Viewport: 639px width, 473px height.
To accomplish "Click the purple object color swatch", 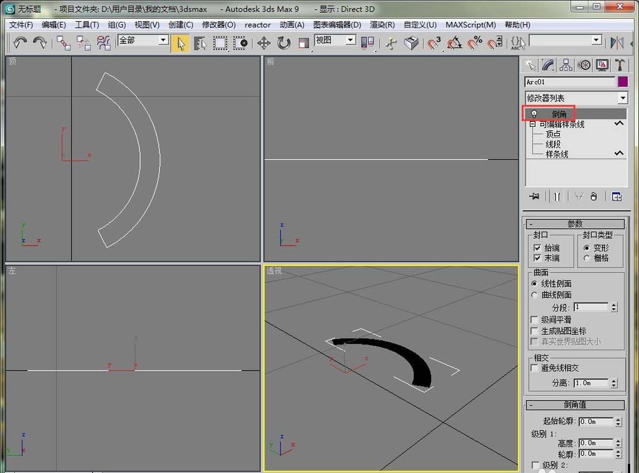I will (622, 82).
